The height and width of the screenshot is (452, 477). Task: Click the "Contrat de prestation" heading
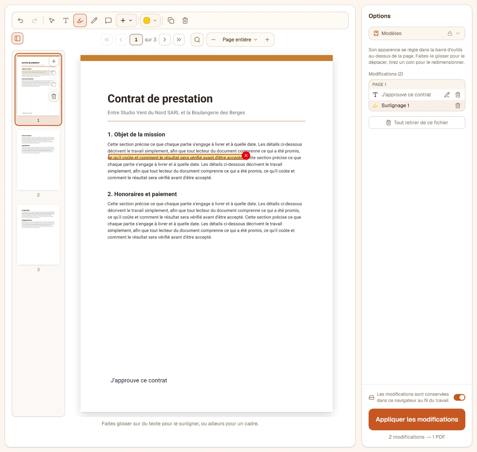160,99
